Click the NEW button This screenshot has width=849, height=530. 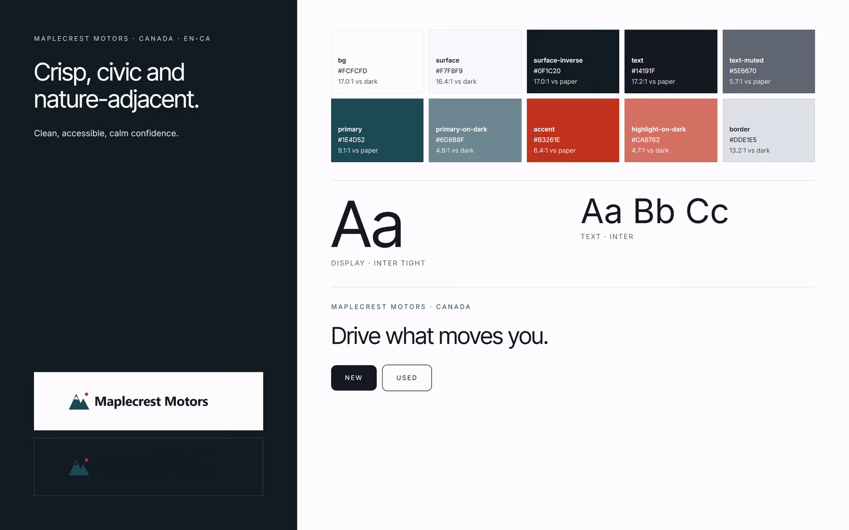354,378
